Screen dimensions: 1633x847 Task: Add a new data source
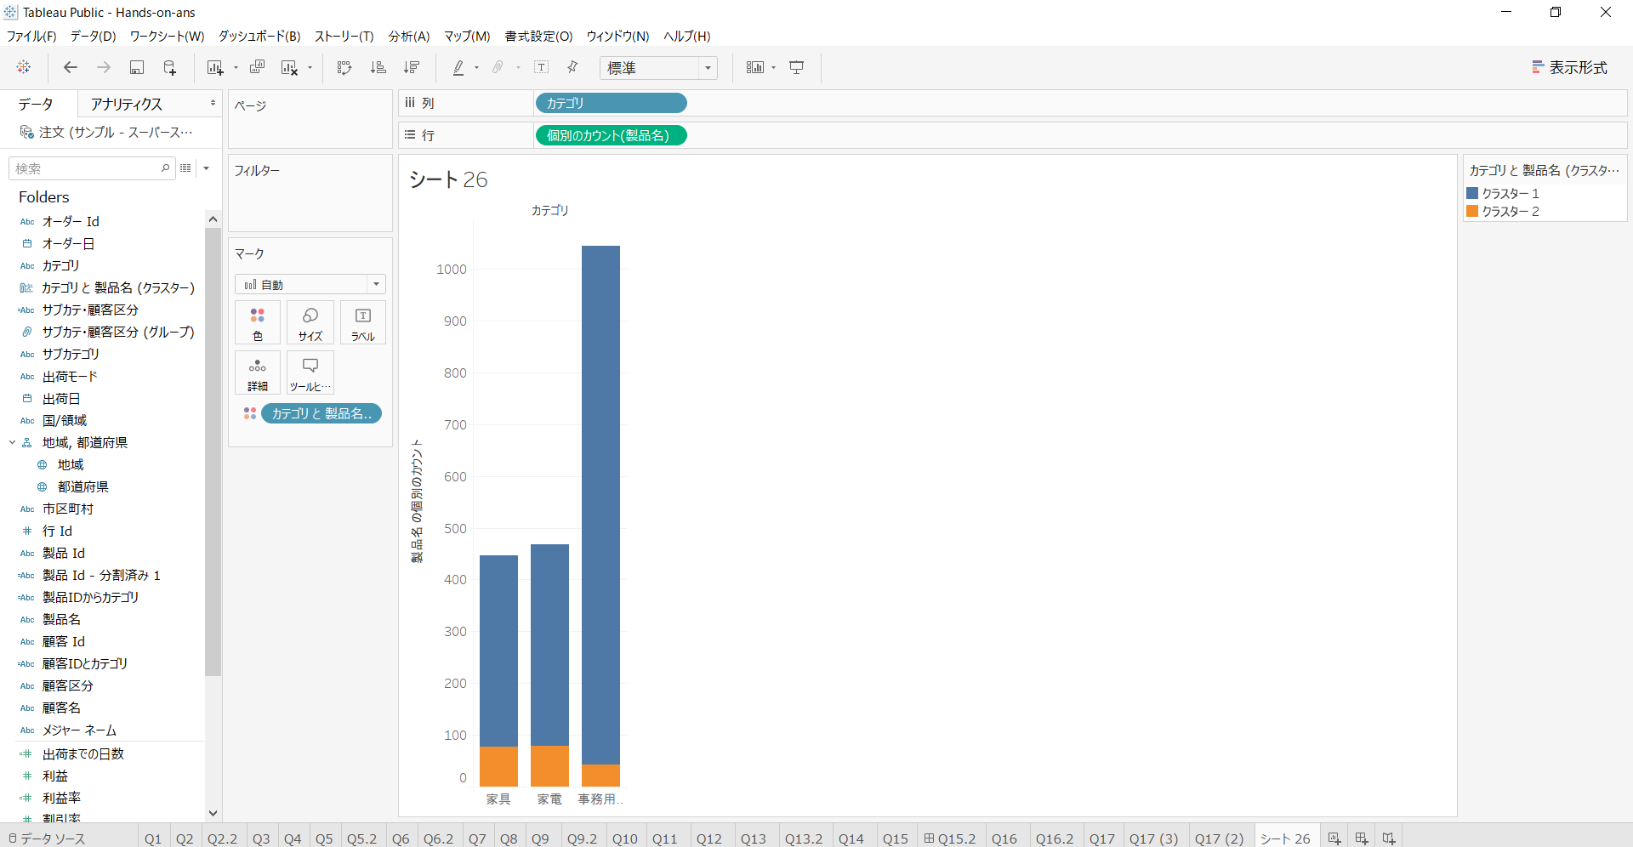169,67
